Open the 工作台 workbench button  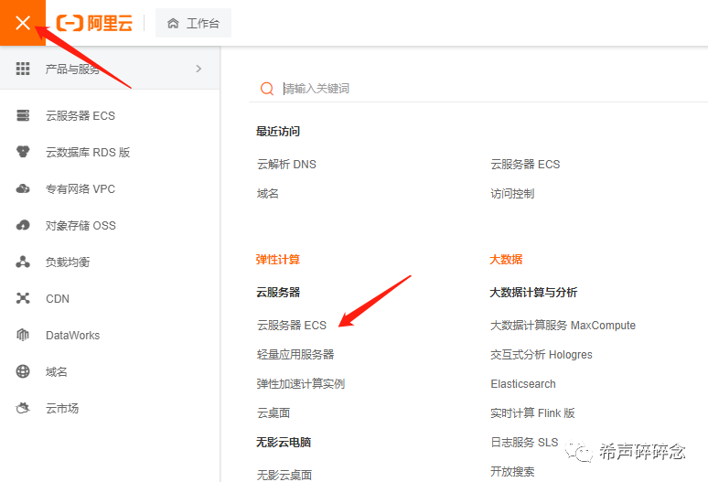coord(193,23)
